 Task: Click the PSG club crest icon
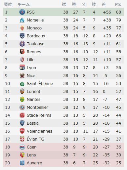(22, 12)
